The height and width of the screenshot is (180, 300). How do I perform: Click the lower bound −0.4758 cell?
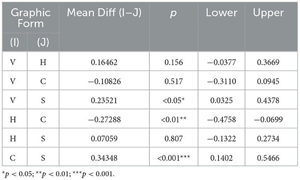coord(222,120)
